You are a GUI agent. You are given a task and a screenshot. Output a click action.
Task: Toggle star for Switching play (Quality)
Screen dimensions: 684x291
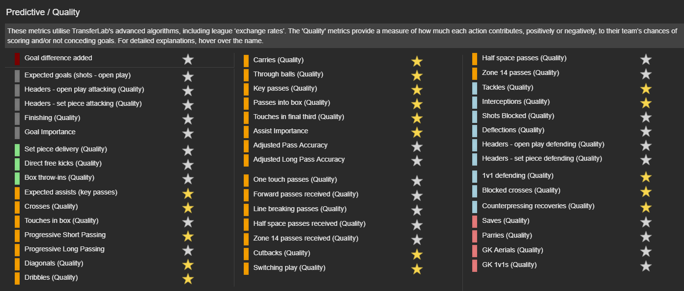click(x=417, y=269)
